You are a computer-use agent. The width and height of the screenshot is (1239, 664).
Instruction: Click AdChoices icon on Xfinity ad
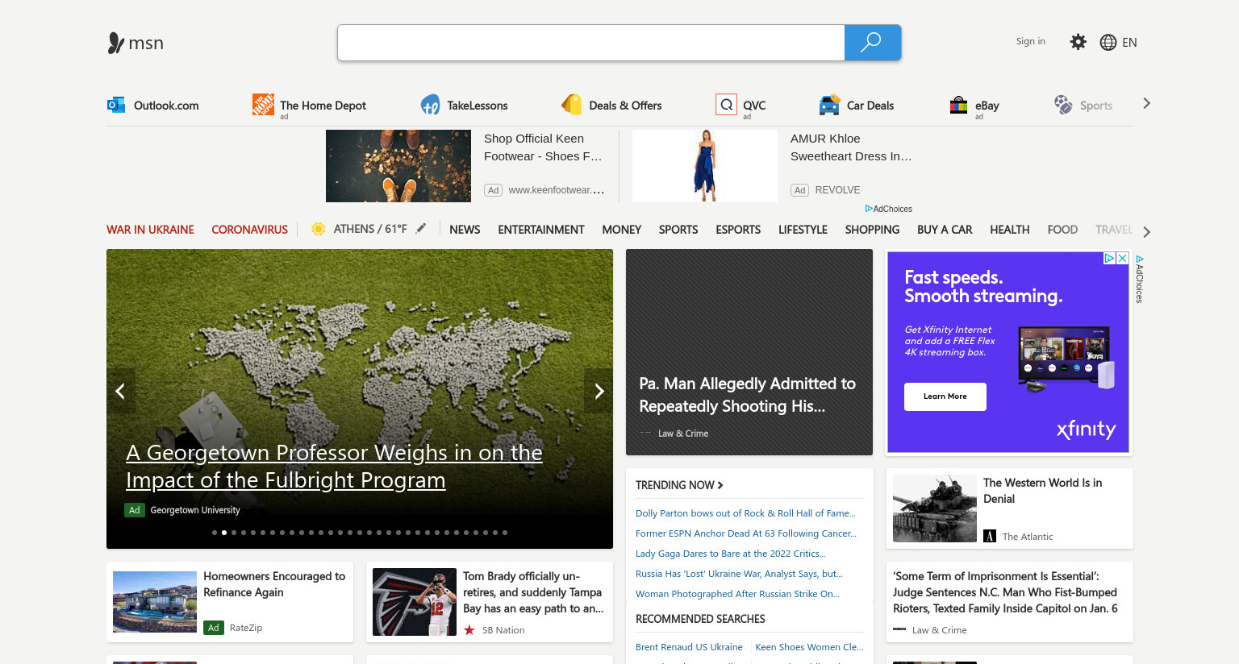[x=1110, y=258]
